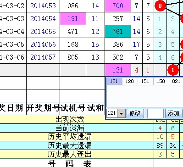Click the 修改 button
The image size is (183, 167).
pyautogui.click(x=135, y=113)
